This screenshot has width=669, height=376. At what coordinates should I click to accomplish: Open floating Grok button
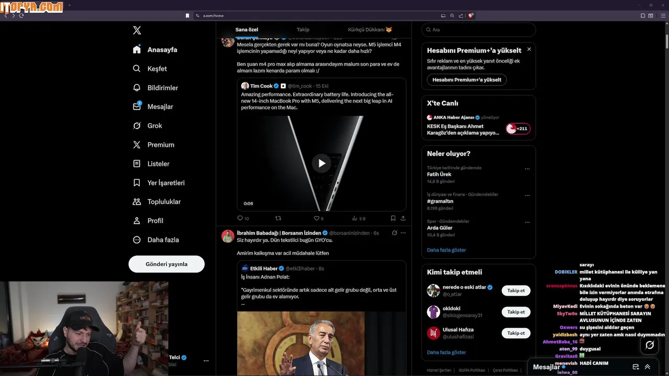650,345
